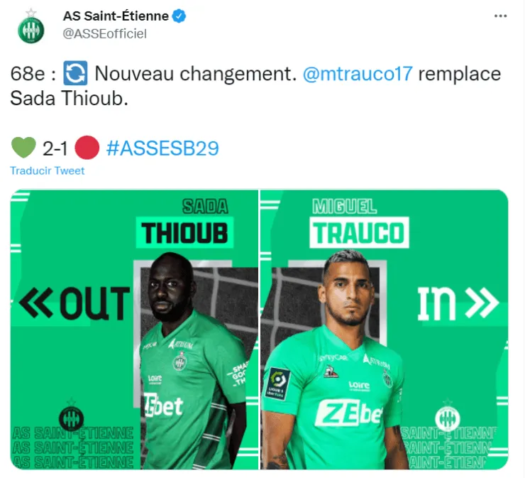The width and height of the screenshot is (525, 478).
Task: Open the AS Saint-Étienne profile avatar
Action: (x=31, y=26)
